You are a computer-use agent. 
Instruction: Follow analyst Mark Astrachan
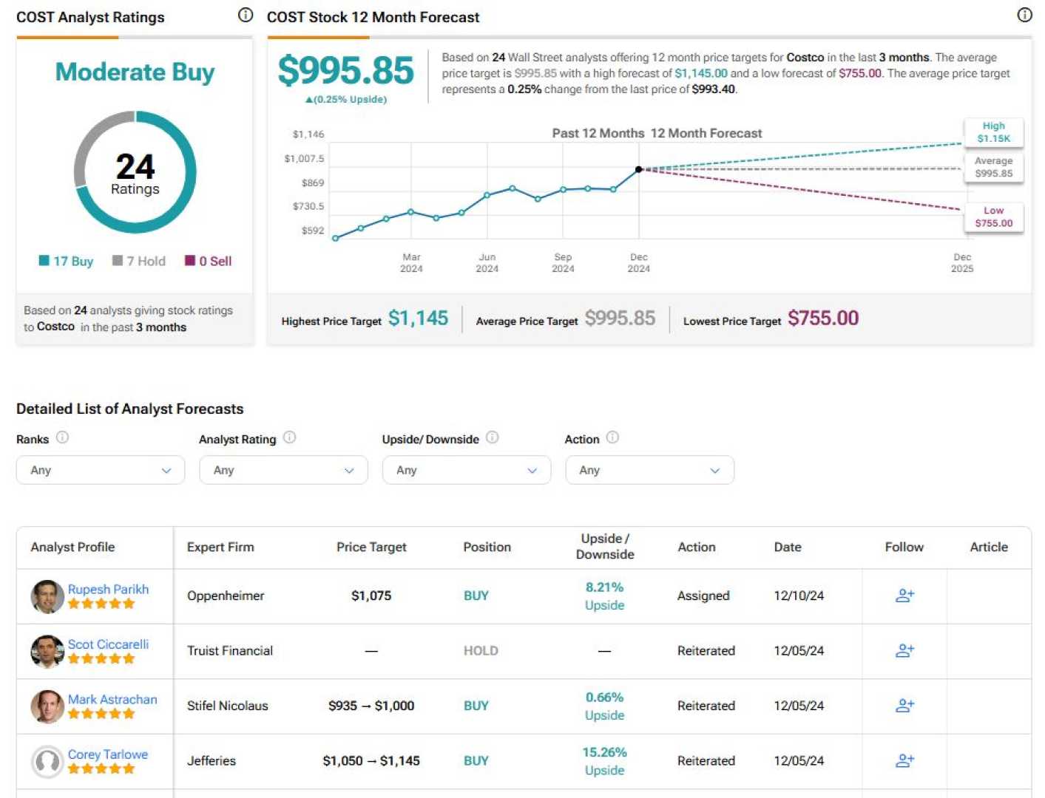904,706
